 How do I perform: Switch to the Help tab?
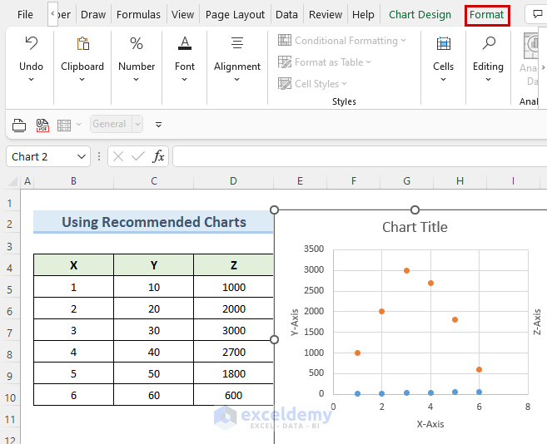coord(363,15)
